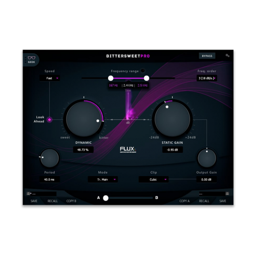Toggle the Bypass button
Image resolution: width=256 pixels, height=256 pixels.
(207, 56)
